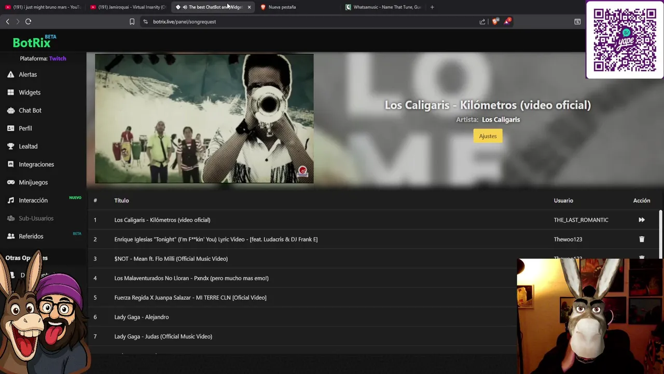
Task: Open the Lealtad sidebar section
Action: [28, 146]
